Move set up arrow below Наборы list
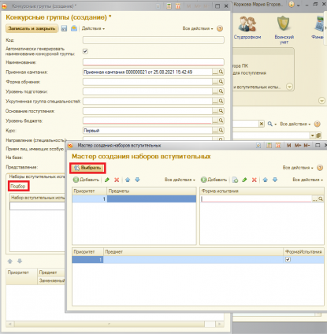Image resolution: width=327 pixels, height=334 pixels. pos(10,261)
